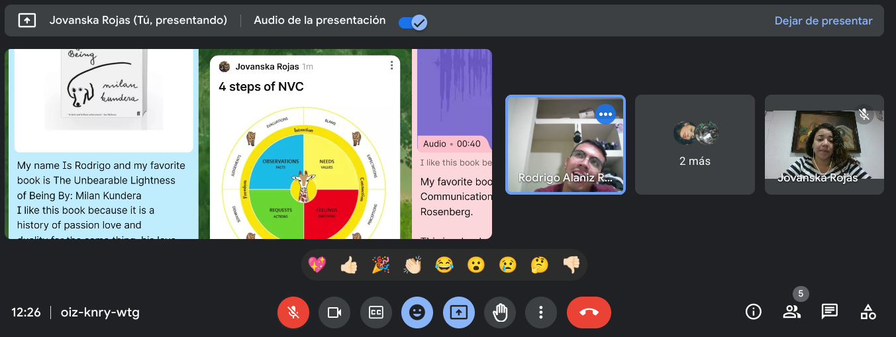Image resolution: width=896 pixels, height=337 pixels.
Task: Close the emoji reactions bar
Action: point(417,313)
